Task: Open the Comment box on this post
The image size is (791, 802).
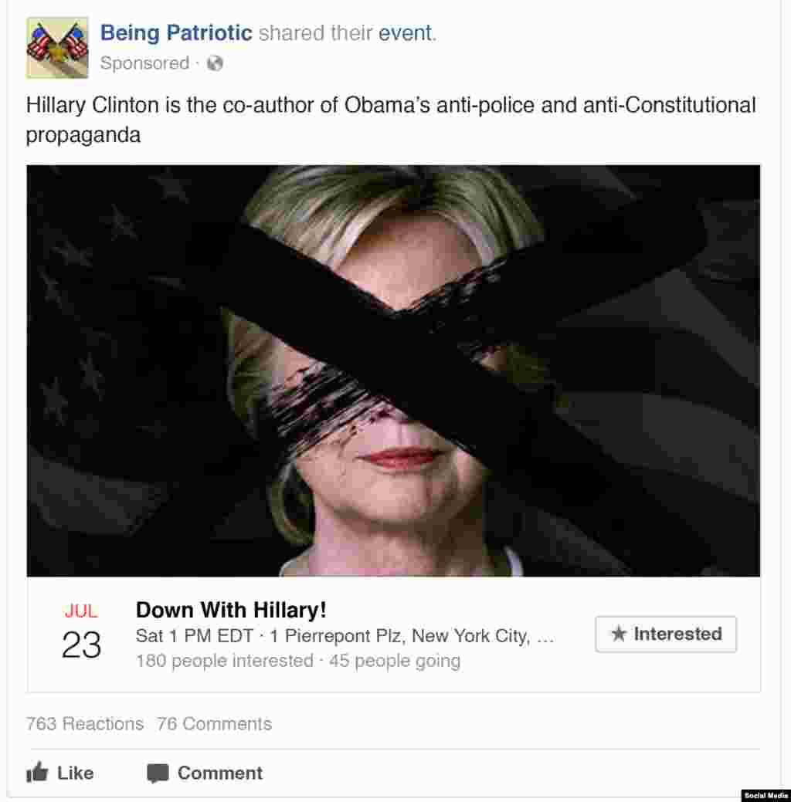Action: click(x=204, y=773)
